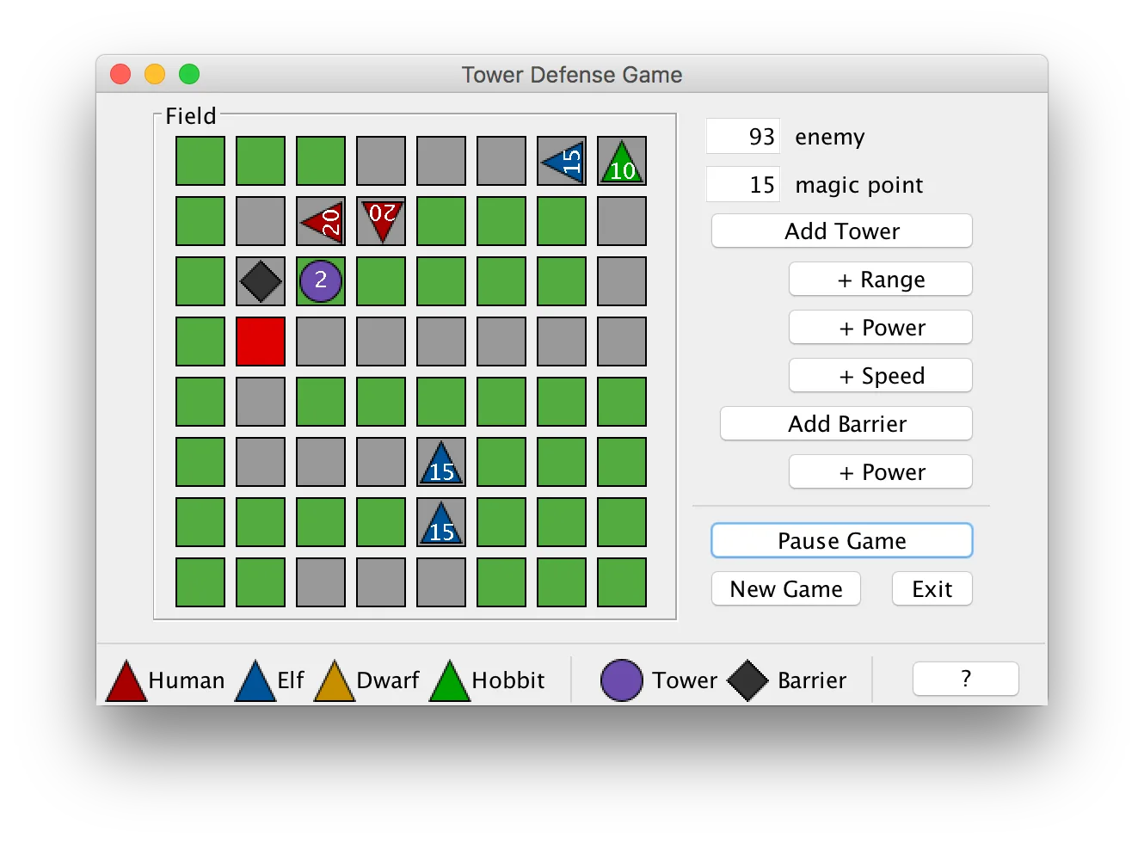Click the 'Barrier' legend label

click(x=812, y=680)
